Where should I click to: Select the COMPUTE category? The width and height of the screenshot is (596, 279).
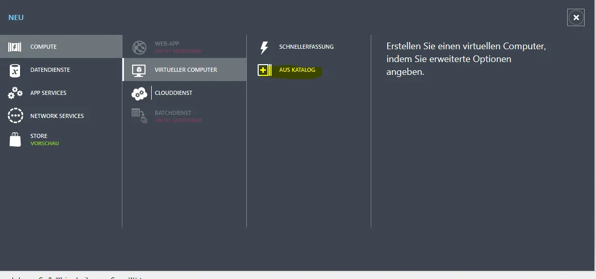click(61, 47)
